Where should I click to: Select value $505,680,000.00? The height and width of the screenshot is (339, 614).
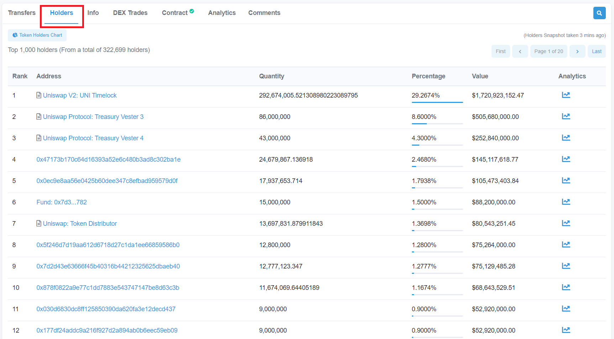[x=495, y=117]
